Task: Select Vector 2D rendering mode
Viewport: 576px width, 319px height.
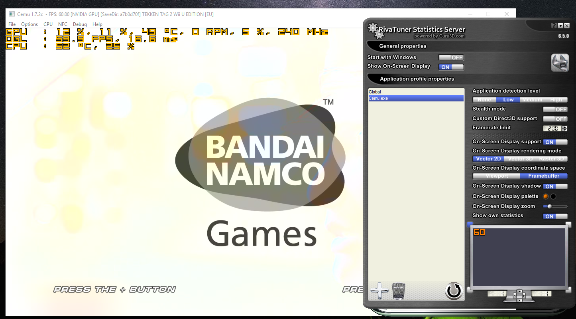Action: coord(488,159)
